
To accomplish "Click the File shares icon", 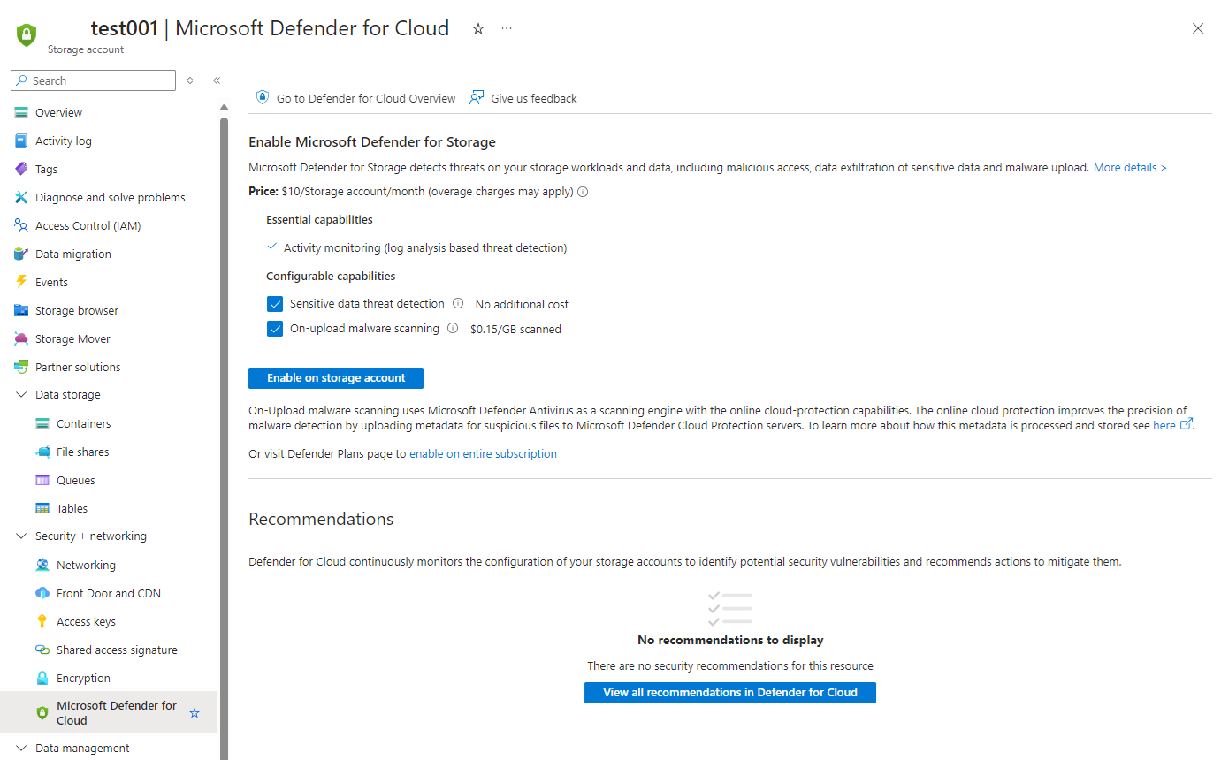I will point(42,452).
